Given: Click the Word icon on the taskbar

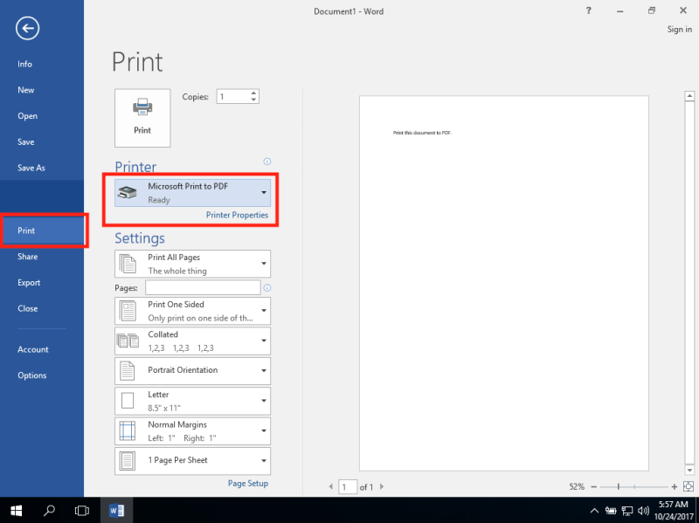Looking at the screenshot, I should click(x=117, y=510).
